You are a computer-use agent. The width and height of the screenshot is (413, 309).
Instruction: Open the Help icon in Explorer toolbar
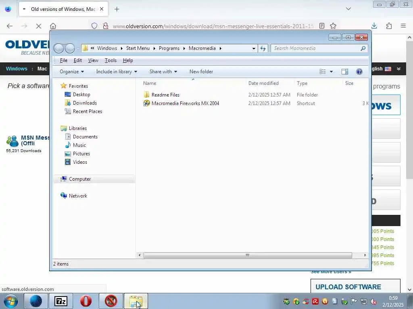pos(359,72)
